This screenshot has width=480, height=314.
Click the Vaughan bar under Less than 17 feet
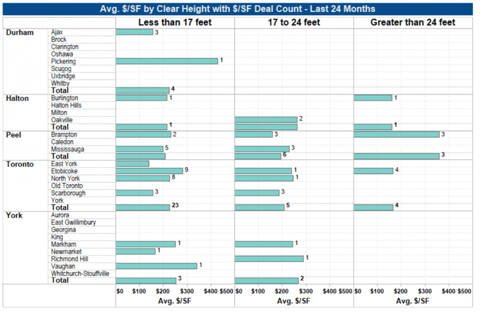point(157,266)
